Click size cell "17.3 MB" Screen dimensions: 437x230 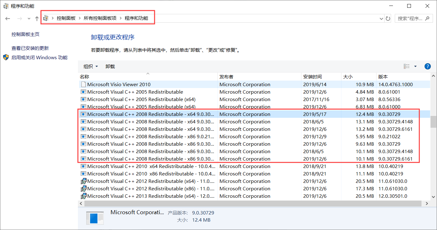click(365, 188)
